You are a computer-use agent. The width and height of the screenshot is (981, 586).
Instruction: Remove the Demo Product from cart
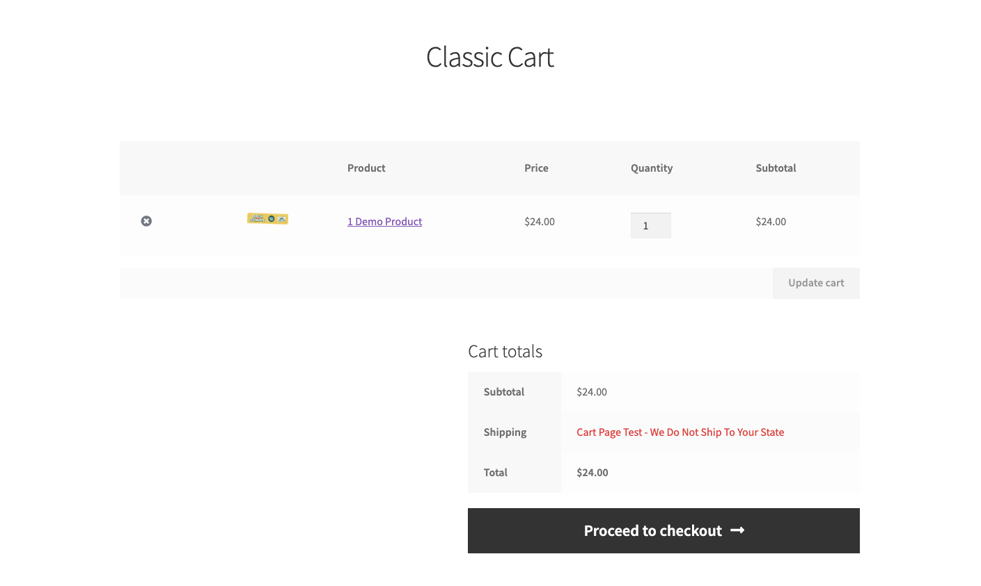coord(146,221)
